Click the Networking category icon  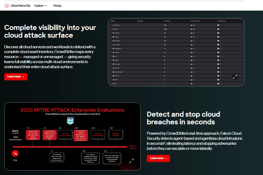click(x=114, y=25)
